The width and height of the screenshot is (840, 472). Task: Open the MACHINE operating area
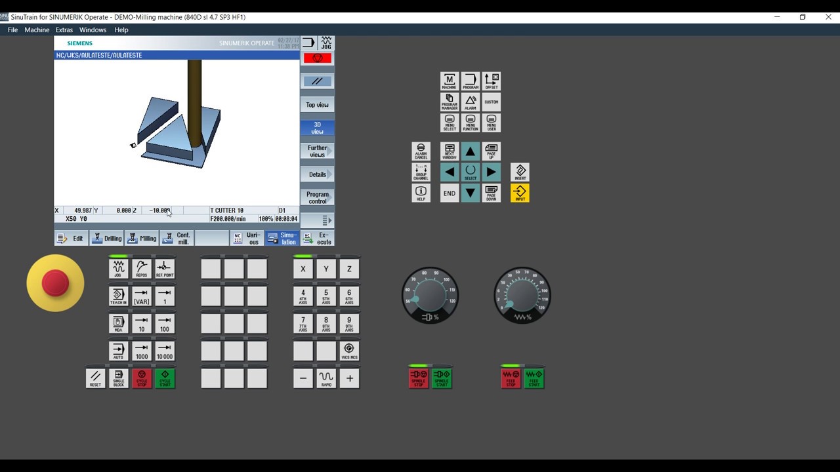coord(449,81)
